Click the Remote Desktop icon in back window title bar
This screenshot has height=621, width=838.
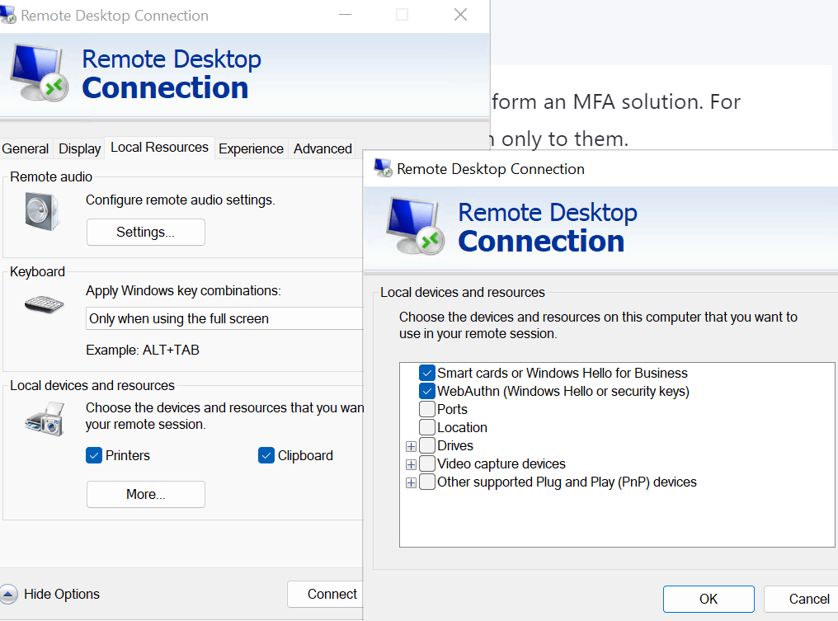pos(7,14)
